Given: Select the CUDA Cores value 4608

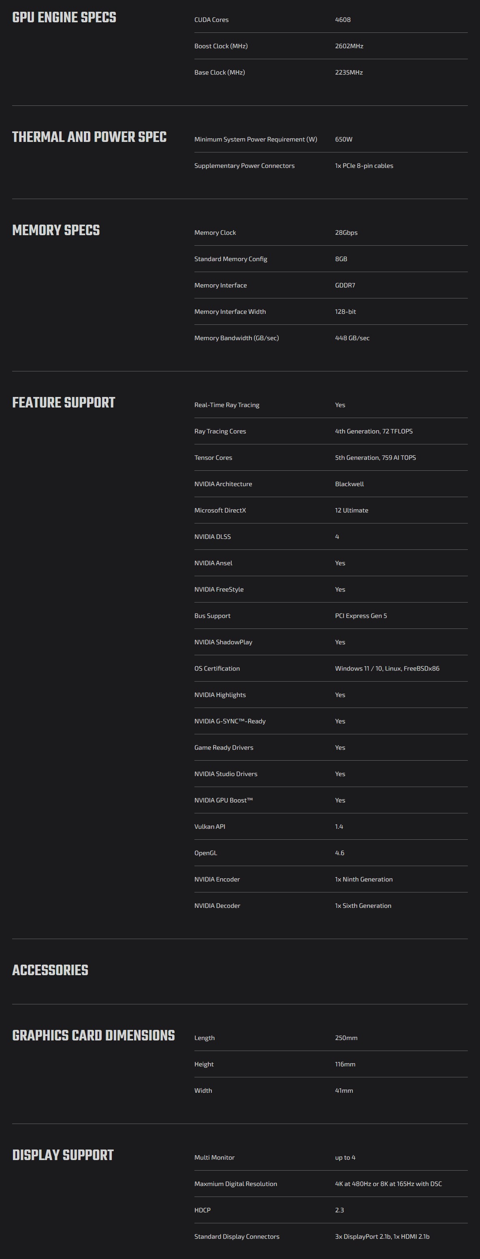Looking at the screenshot, I should 343,19.
